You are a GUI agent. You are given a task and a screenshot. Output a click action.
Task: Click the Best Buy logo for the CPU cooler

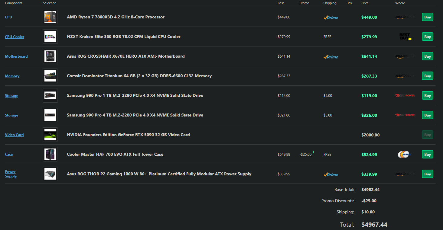[405, 37]
